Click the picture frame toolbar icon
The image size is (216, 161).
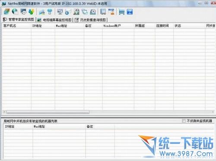tap(76, 12)
